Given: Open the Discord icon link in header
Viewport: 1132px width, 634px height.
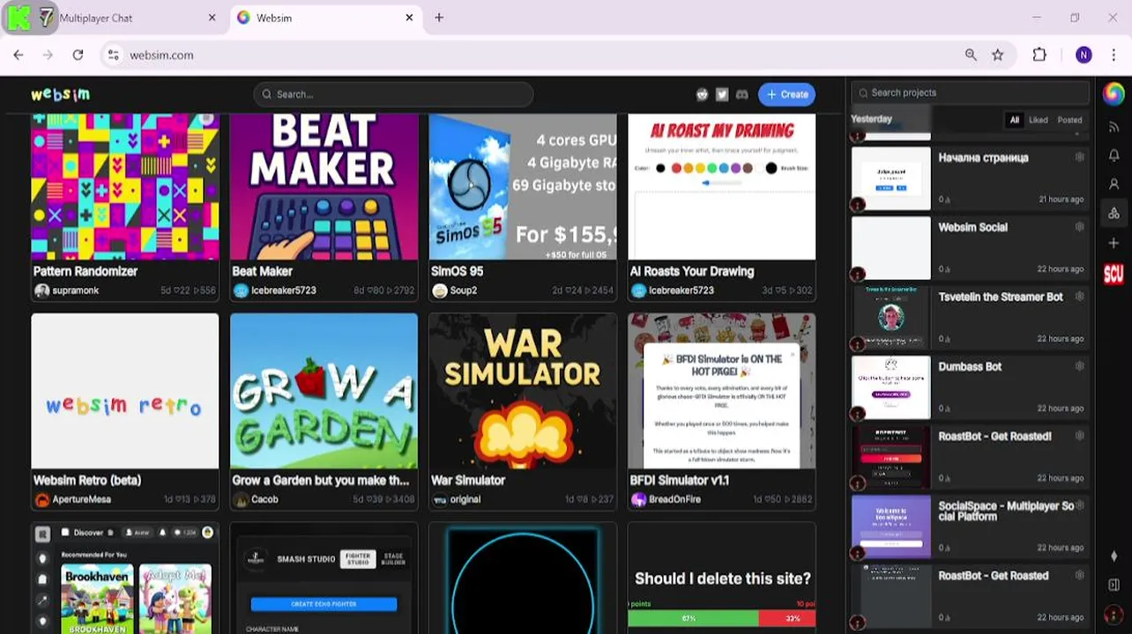Looking at the screenshot, I should click(742, 94).
